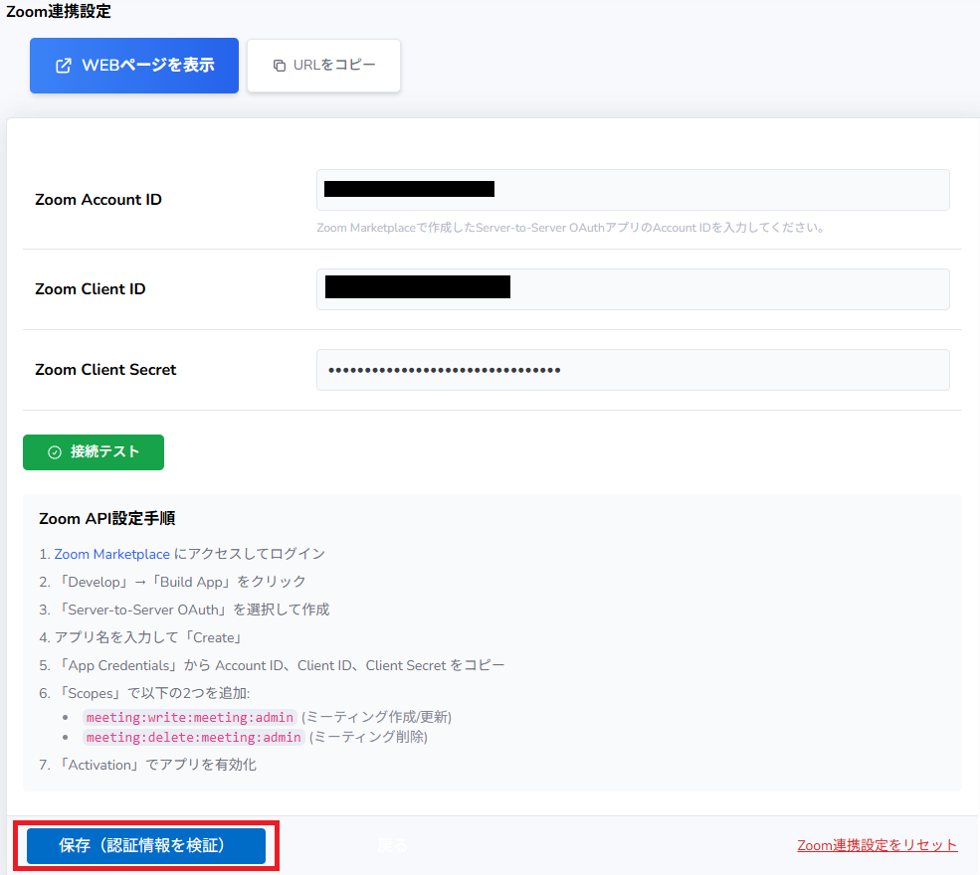Click the Zoom Client Secret label
Viewport: 980px width, 875px height.
point(105,370)
